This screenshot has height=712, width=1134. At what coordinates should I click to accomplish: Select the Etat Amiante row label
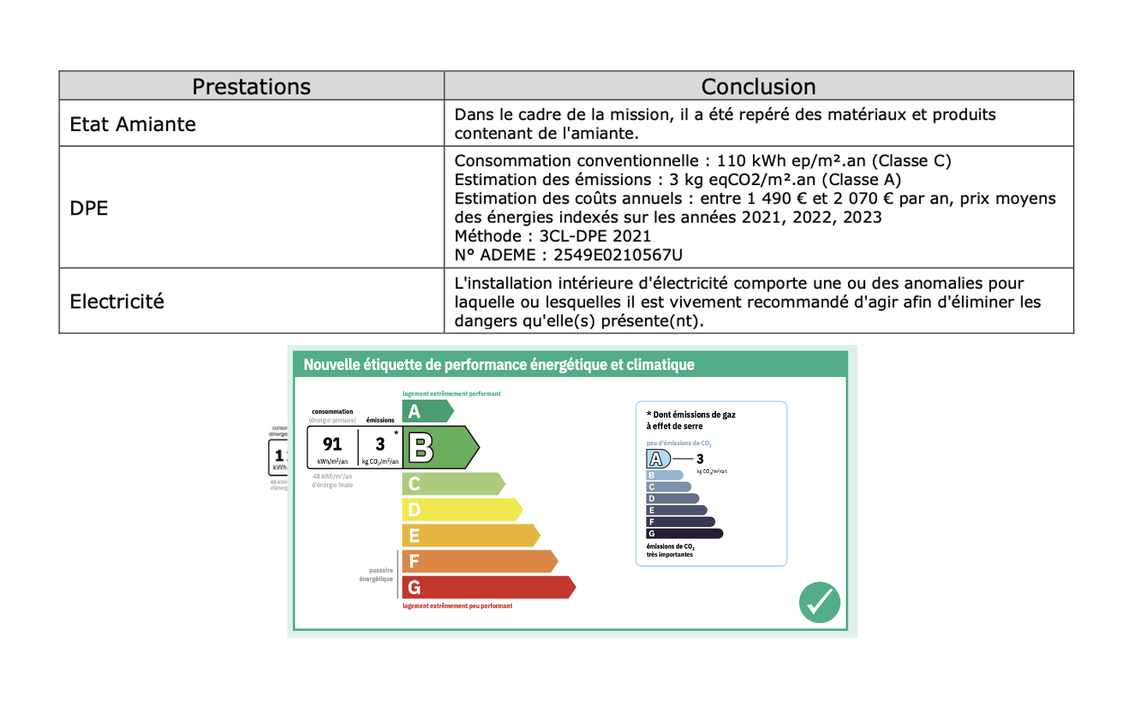click(133, 124)
